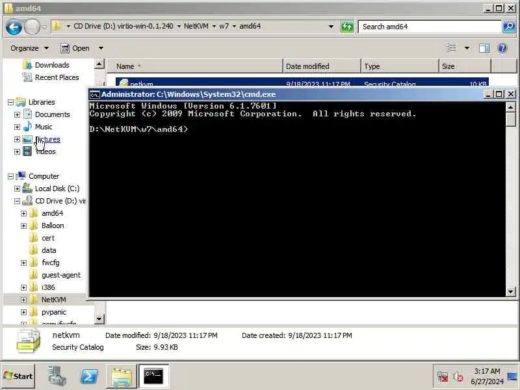Click the muted speaker tray icon
The image size is (520, 390).
click(x=458, y=377)
